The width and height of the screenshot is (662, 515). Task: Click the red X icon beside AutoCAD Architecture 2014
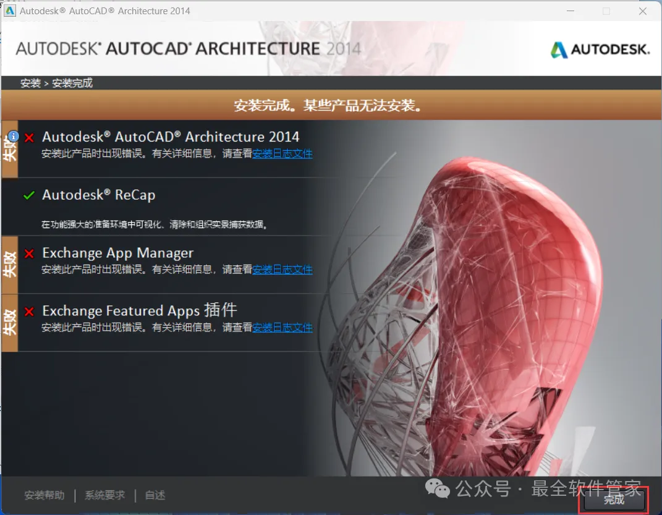click(x=29, y=138)
